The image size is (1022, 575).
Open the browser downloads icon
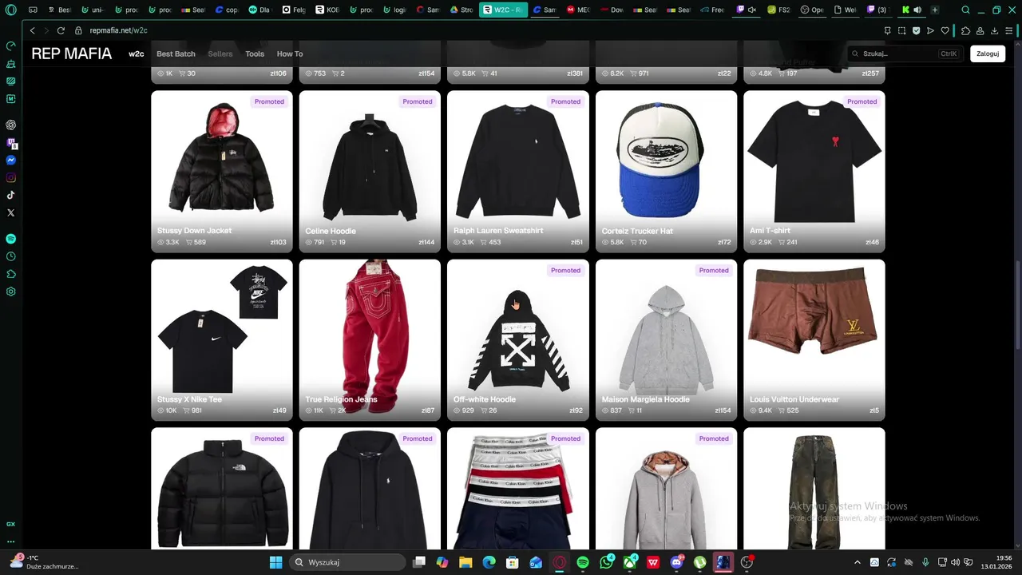(x=995, y=30)
